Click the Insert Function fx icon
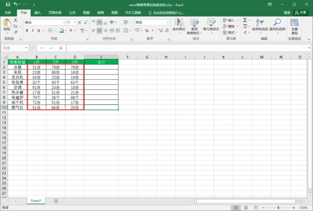 pos(62,48)
